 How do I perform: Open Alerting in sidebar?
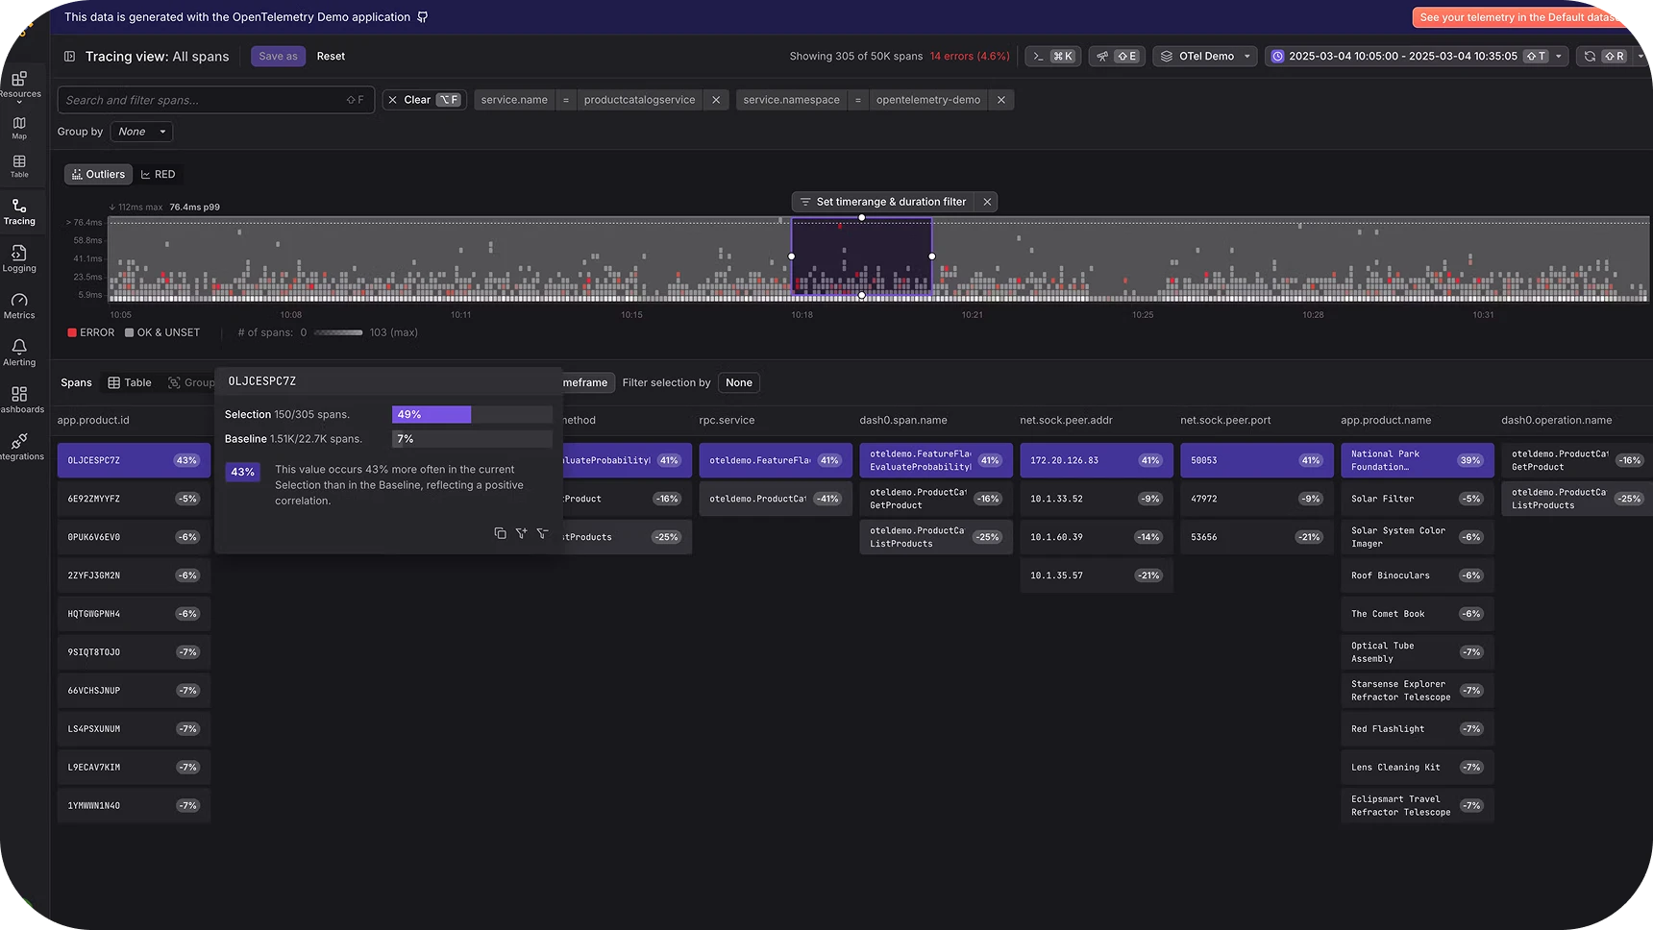tap(19, 353)
